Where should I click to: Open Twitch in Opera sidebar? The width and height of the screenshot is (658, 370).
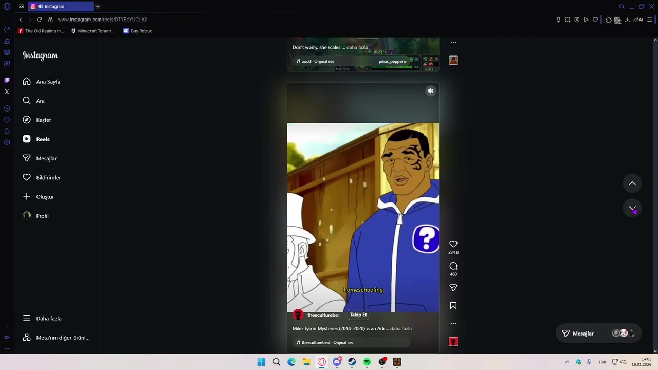point(7,80)
